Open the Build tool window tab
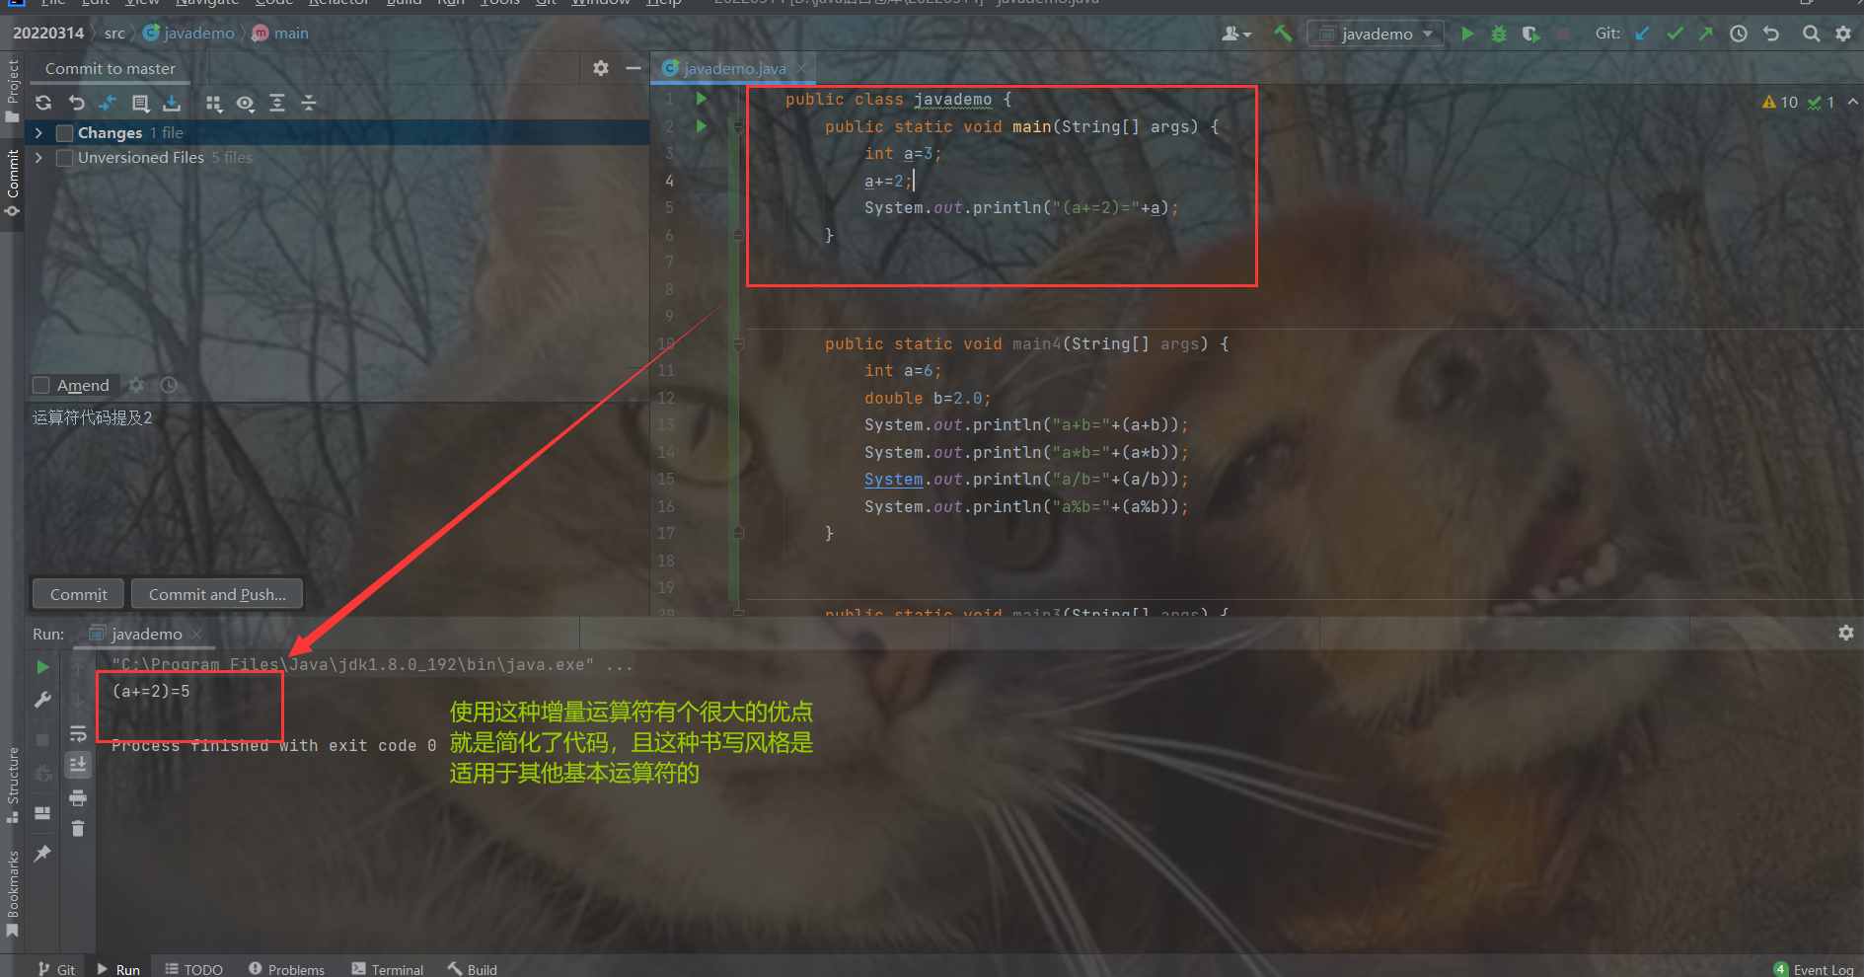Viewport: 1864px width, 977px height. 472,969
